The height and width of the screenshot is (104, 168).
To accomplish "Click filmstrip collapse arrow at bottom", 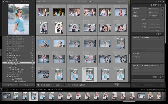I will (x=83, y=103).
